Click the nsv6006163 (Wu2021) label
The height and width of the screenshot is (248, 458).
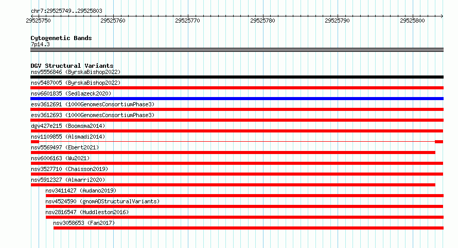(60, 158)
